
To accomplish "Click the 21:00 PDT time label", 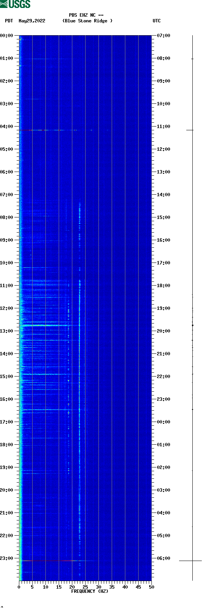I will point(6,513).
